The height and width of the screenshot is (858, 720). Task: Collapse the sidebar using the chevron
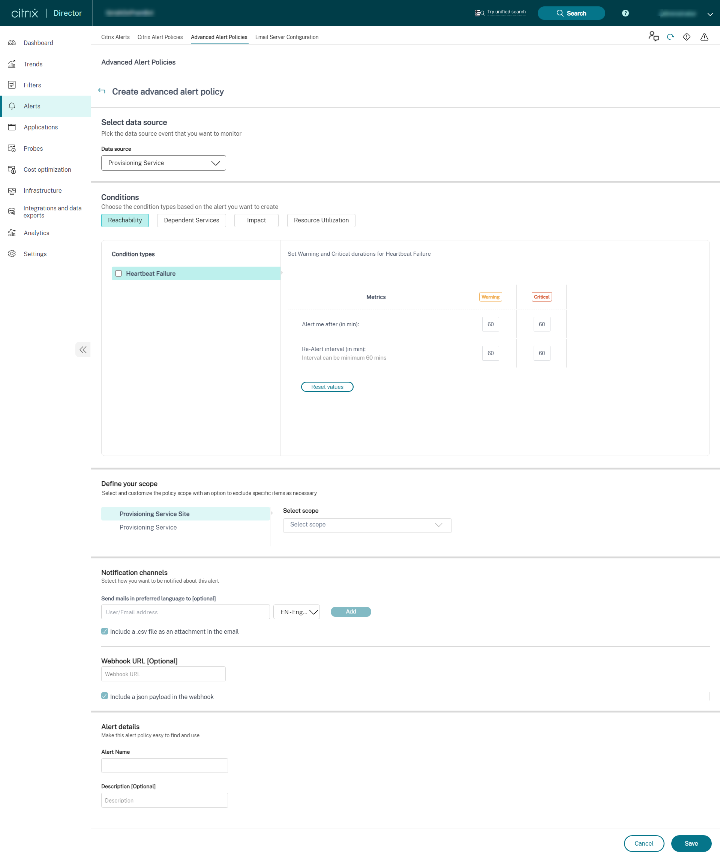(x=83, y=349)
